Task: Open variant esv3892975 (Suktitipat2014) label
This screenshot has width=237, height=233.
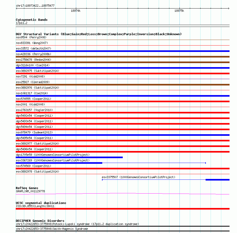Action: [38, 71]
